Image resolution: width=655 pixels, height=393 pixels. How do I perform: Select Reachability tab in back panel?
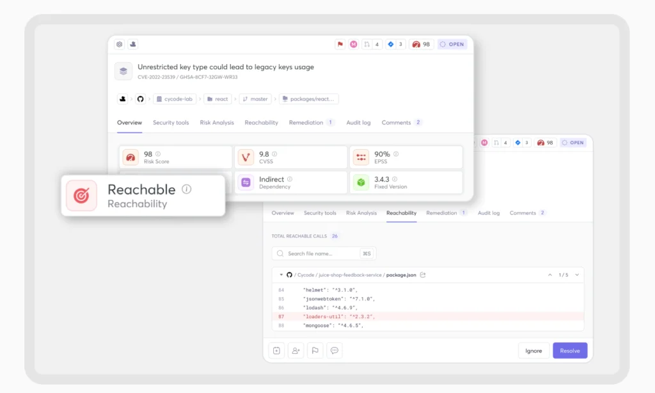pyautogui.click(x=402, y=213)
